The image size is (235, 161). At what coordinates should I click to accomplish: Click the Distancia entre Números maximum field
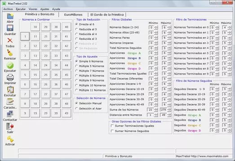click(163, 115)
